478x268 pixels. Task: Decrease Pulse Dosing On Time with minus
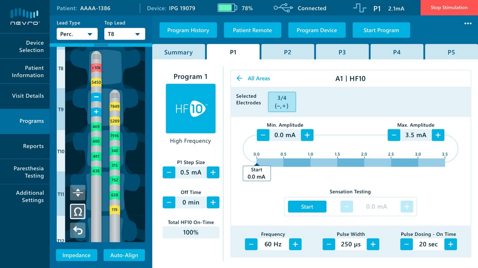tap(407, 244)
